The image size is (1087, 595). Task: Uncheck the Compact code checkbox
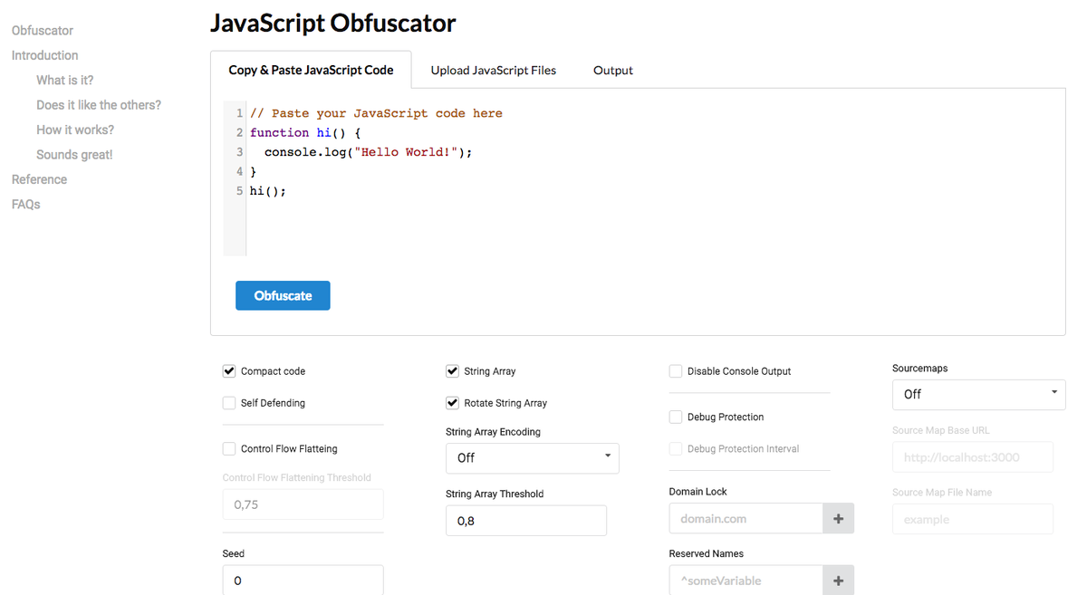pyautogui.click(x=229, y=371)
